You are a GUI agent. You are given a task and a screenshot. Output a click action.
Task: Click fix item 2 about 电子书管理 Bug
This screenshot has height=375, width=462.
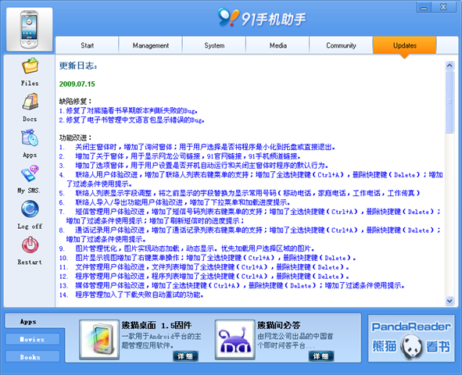click(x=131, y=120)
